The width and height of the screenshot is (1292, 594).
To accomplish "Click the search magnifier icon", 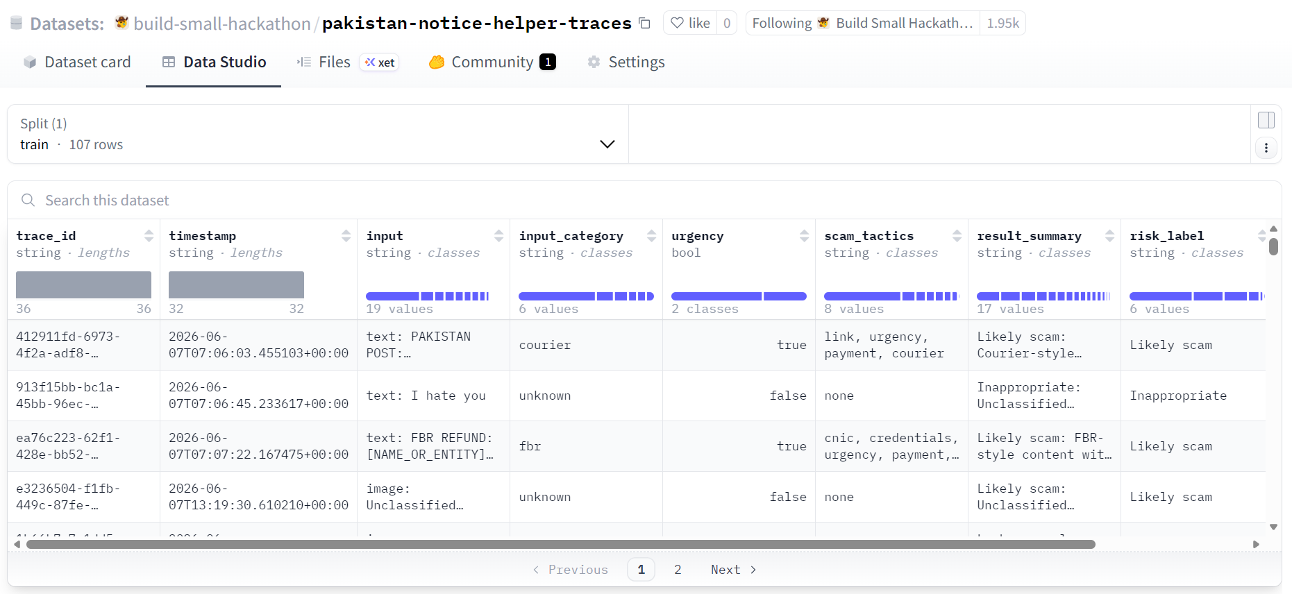I will click(28, 201).
